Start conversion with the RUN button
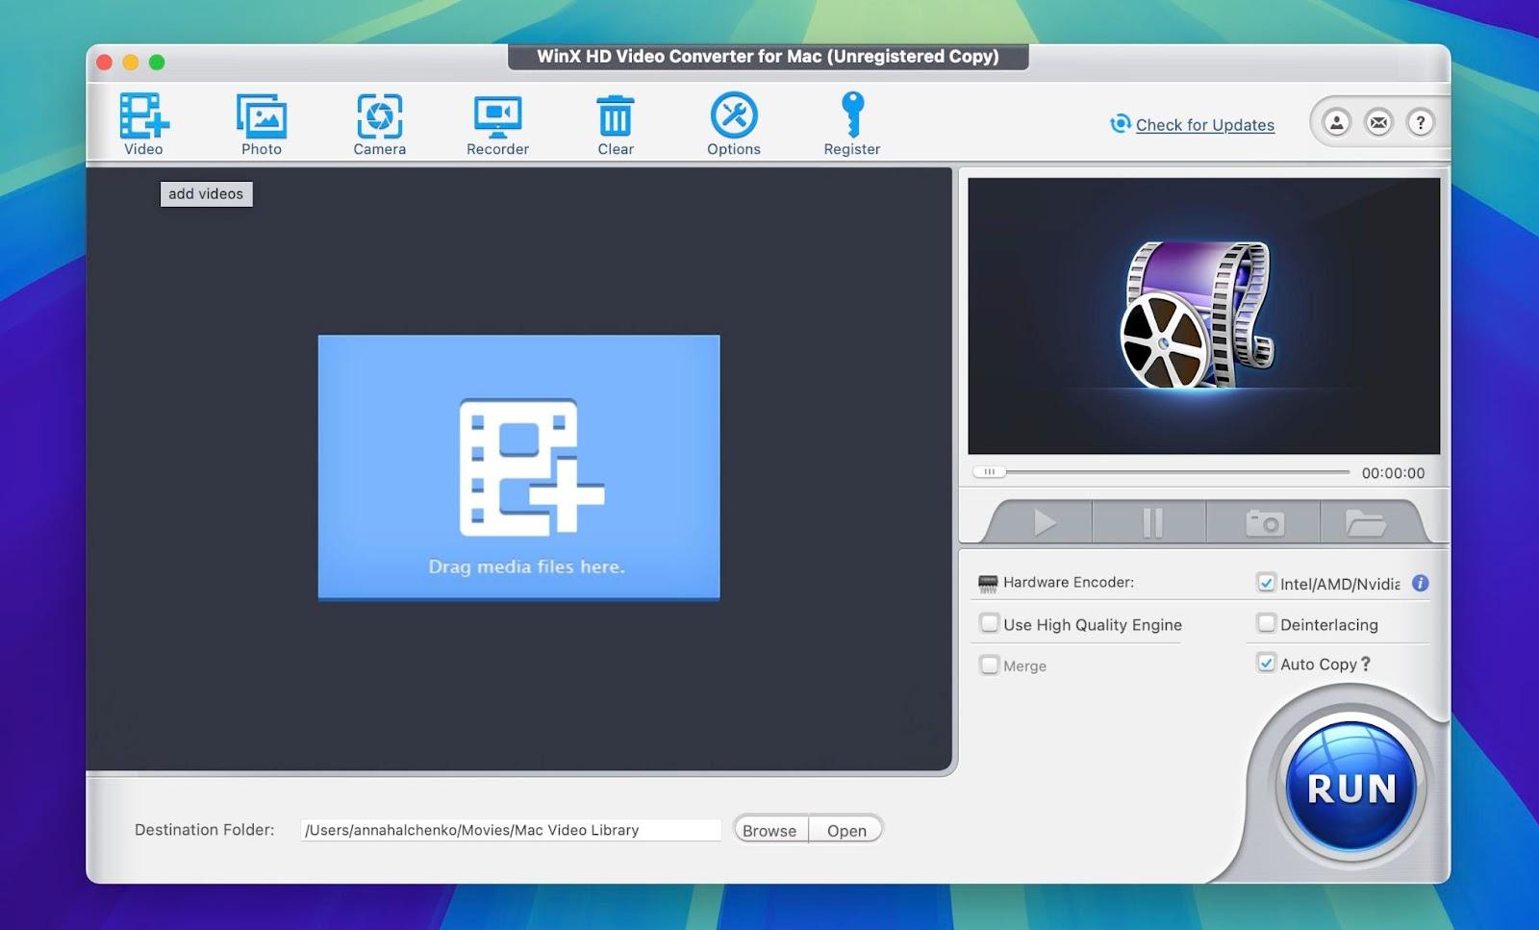The height and width of the screenshot is (930, 1539). click(1351, 788)
